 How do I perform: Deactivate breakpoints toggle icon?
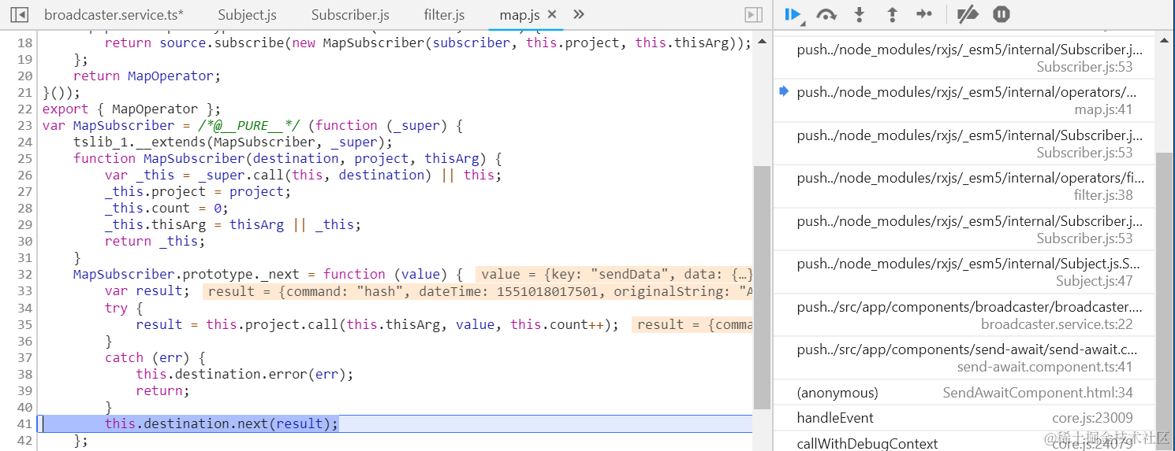pos(967,14)
